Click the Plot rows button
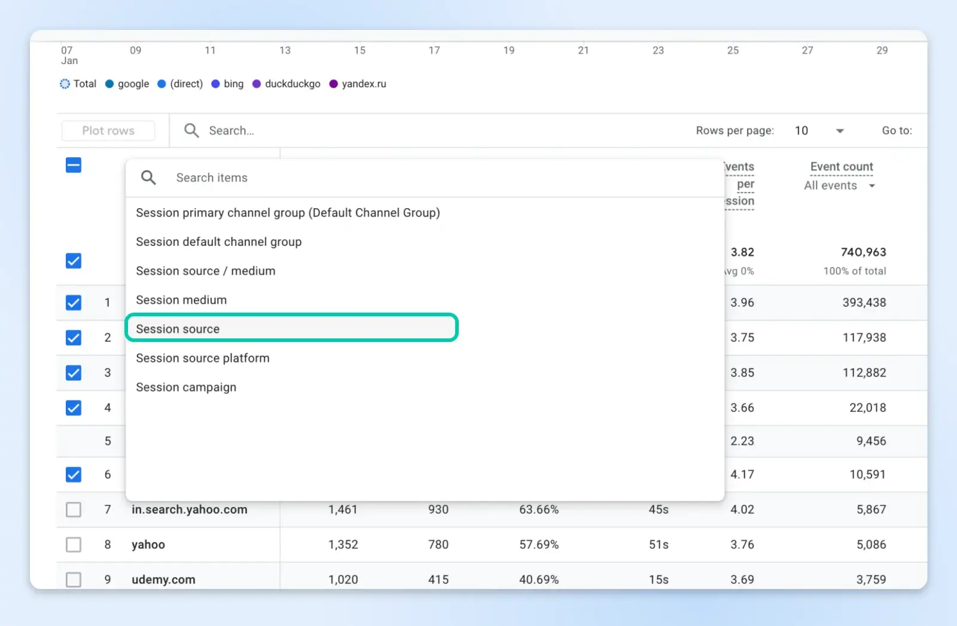This screenshot has width=957, height=626. (108, 130)
